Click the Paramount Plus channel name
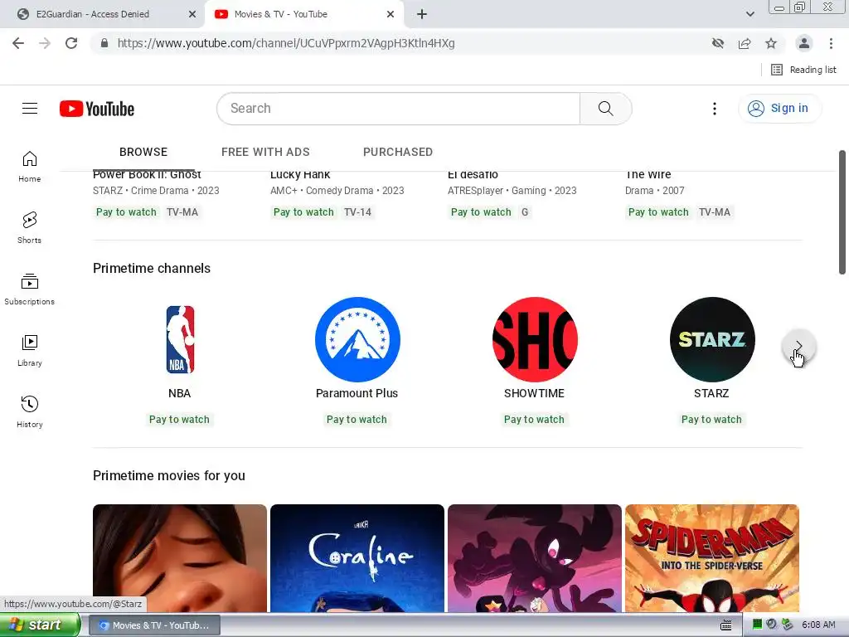 pos(357,393)
